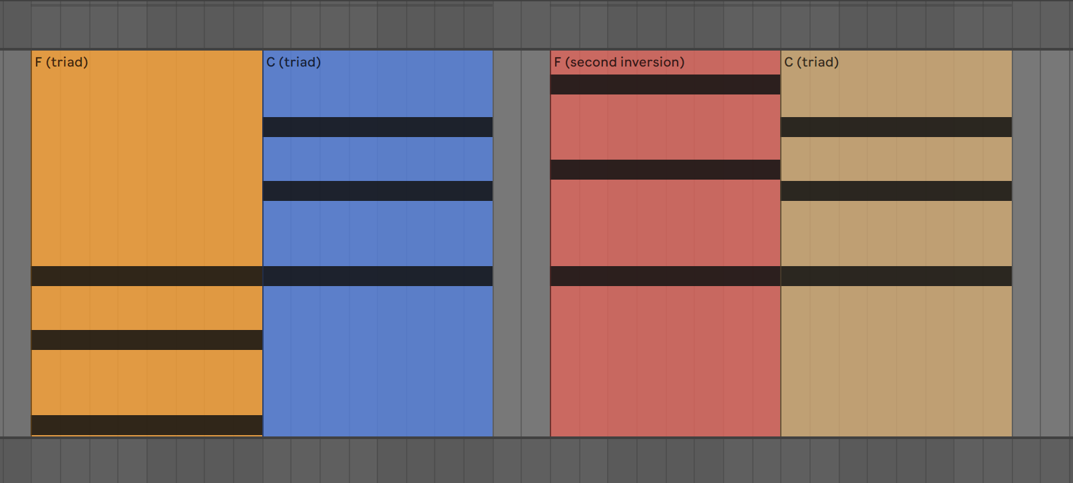
Task: Select lowest note in orange F (triad) clip
Action: click(147, 425)
